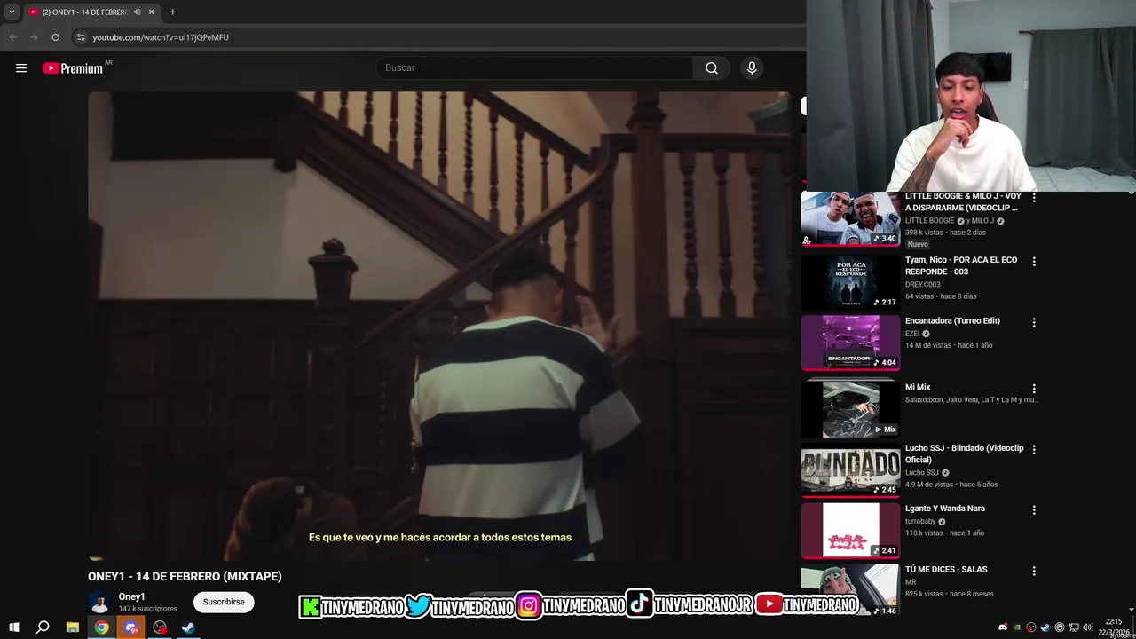The image size is (1136, 639).
Task: Open the Oney1 channel name
Action: tap(131, 596)
